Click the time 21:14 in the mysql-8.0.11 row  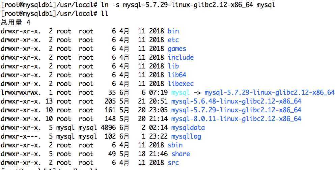click(158, 119)
